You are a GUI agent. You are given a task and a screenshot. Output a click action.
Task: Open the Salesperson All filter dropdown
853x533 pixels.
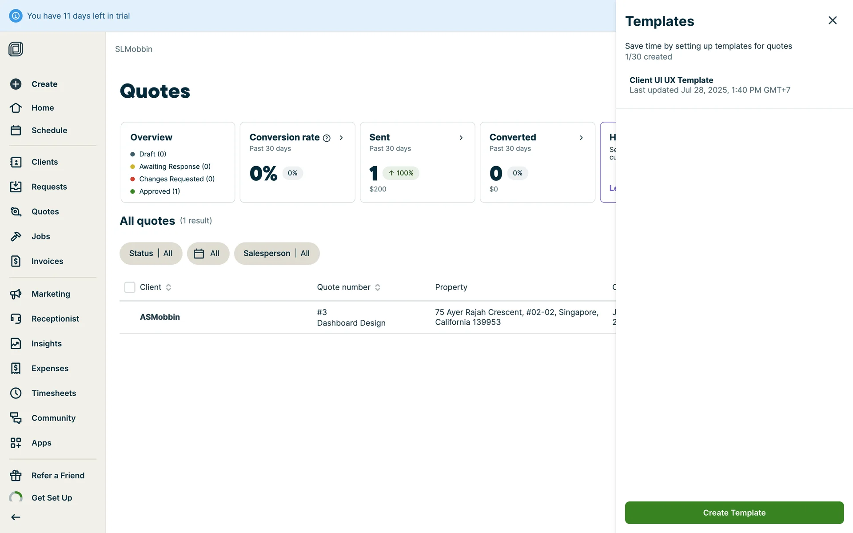(276, 253)
